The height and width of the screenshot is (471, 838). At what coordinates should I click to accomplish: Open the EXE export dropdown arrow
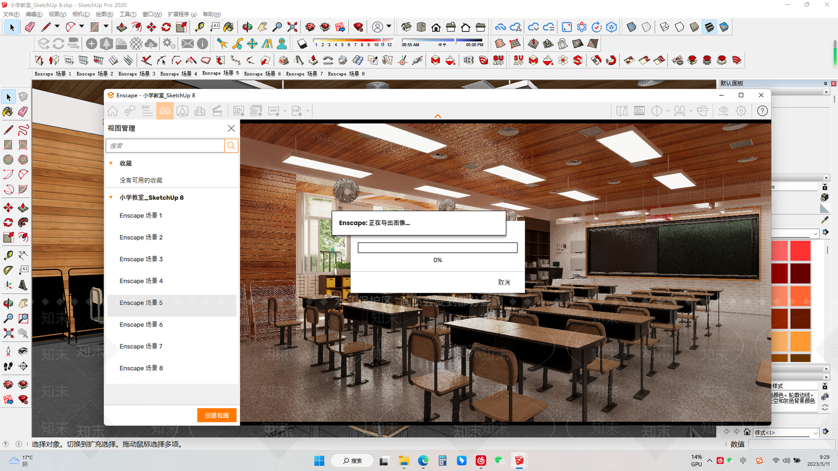[307, 111]
